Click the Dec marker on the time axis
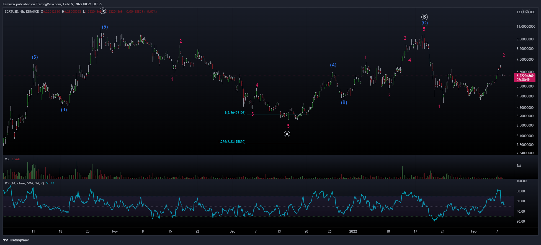 coord(232,231)
